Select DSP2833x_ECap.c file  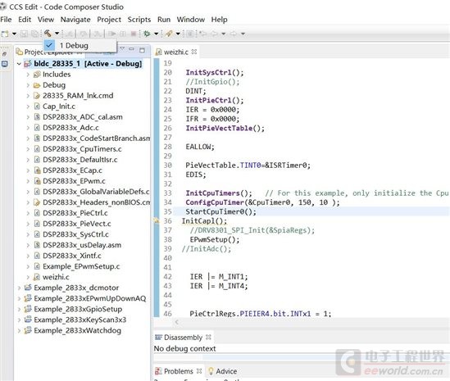point(72,170)
